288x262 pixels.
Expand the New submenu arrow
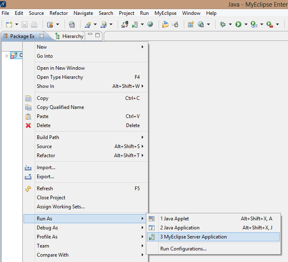(x=142, y=47)
